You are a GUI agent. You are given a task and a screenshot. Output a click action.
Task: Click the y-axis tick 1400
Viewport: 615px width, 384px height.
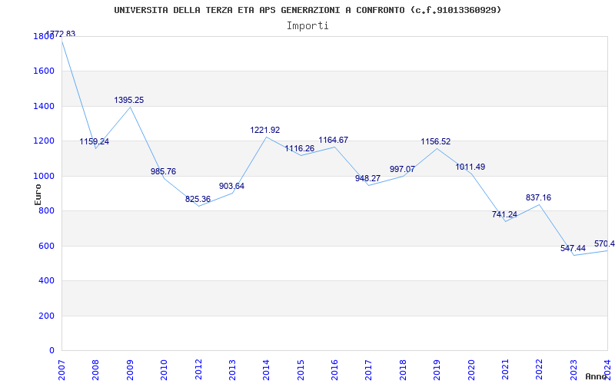point(44,106)
